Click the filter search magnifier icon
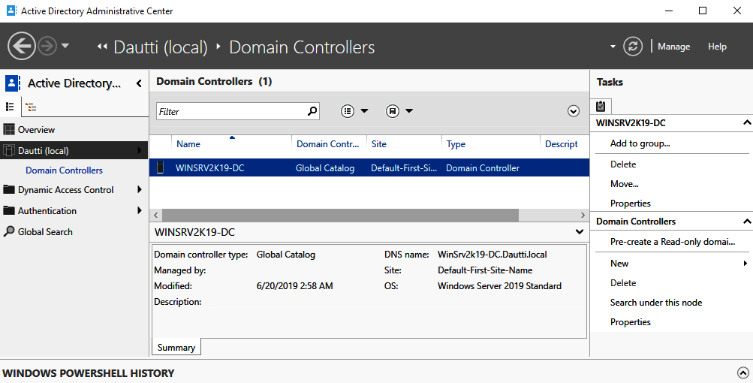 [312, 111]
